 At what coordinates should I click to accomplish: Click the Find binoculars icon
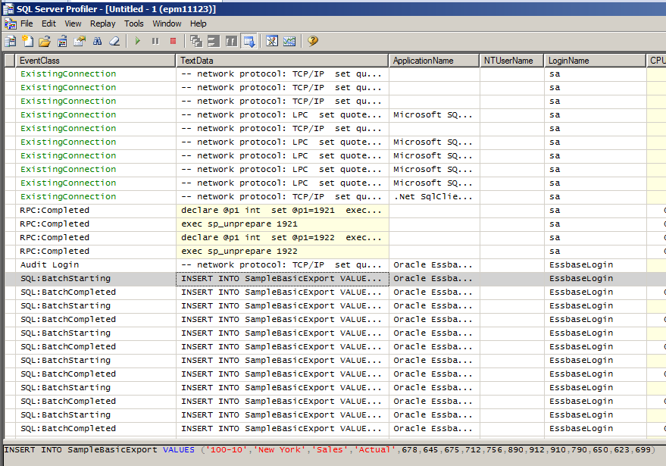[x=97, y=41]
